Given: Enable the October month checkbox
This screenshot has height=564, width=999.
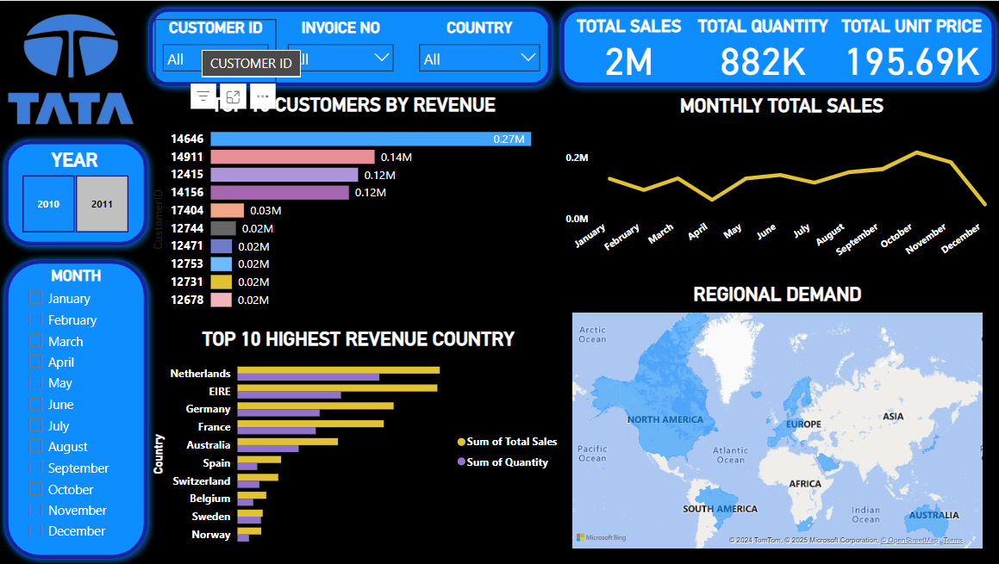Looking at the screenshot, I should 35,489.
